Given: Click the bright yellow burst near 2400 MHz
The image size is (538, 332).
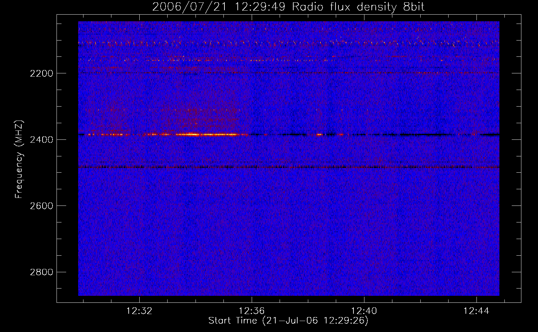Looking at the screenshot, I should click(206, 134).
